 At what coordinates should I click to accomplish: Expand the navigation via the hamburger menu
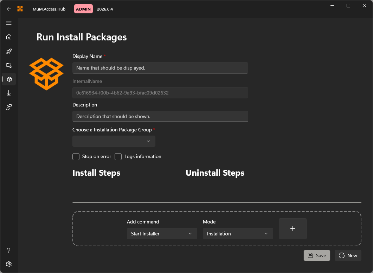9,23
